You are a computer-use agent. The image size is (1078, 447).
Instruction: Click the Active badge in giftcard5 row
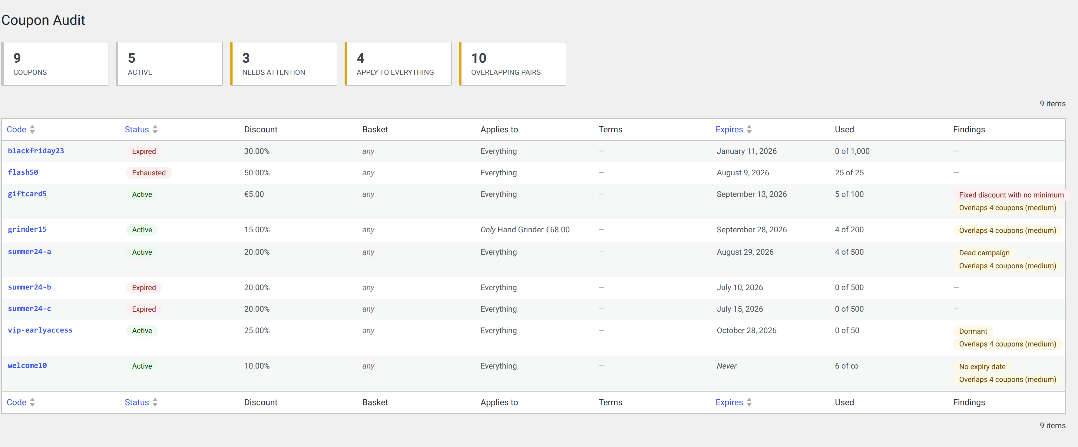coord(142,194)
